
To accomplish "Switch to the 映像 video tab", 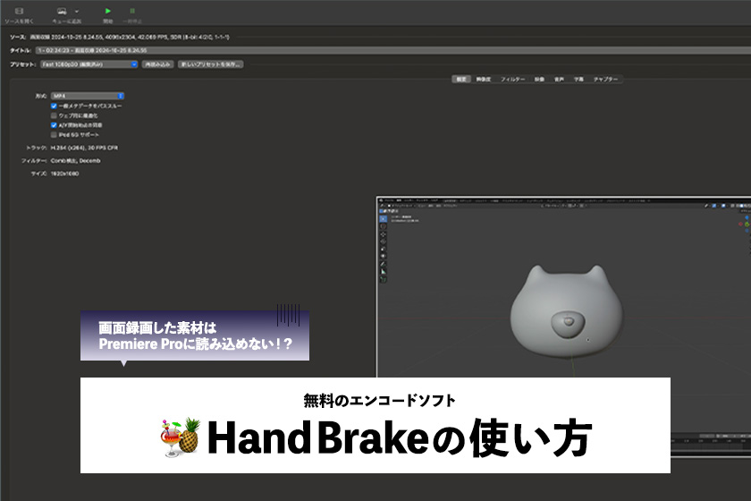I will (539, 79).
